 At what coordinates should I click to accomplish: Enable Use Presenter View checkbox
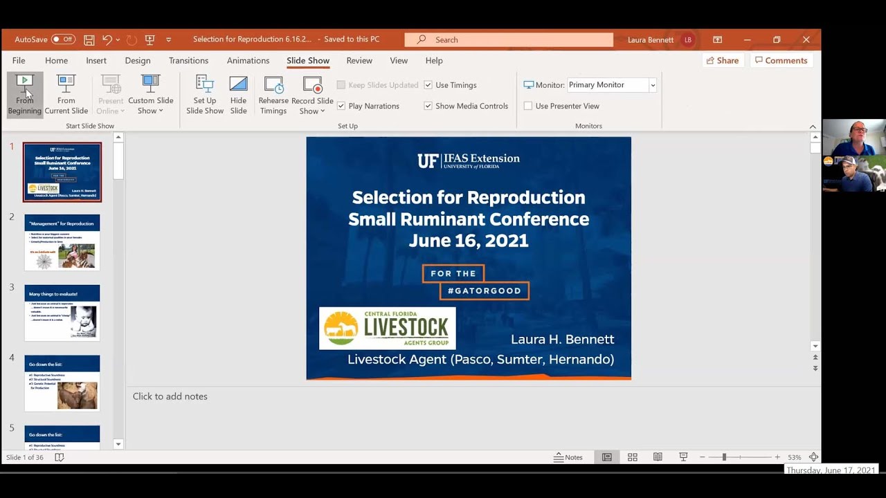click(x=528, y=106)
